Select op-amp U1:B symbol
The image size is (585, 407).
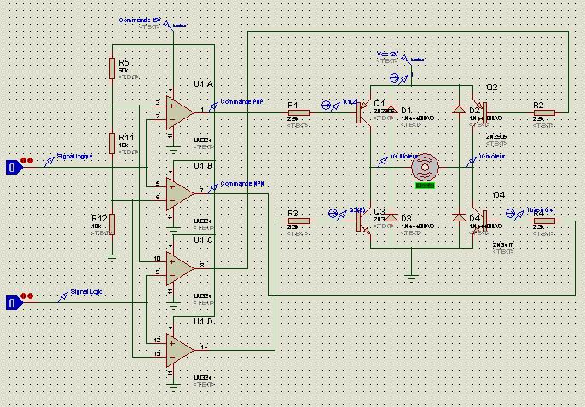[180, 193]
